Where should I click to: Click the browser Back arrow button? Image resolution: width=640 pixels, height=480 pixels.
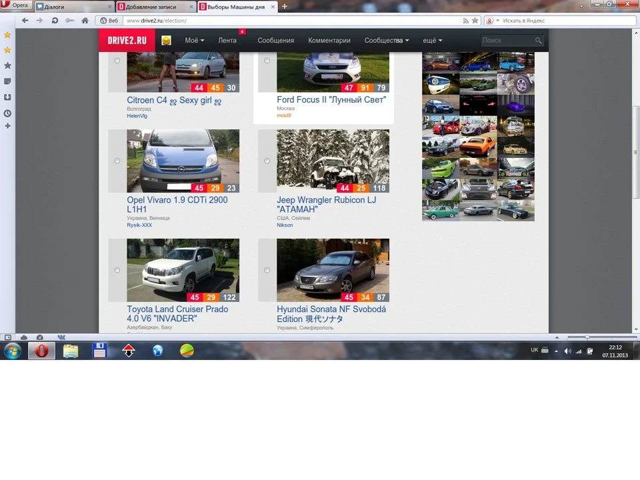tap(25, 21)
